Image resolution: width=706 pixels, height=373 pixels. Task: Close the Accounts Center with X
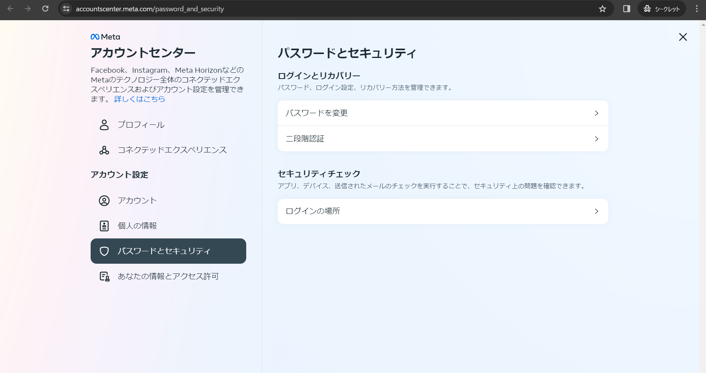point(683,37)
